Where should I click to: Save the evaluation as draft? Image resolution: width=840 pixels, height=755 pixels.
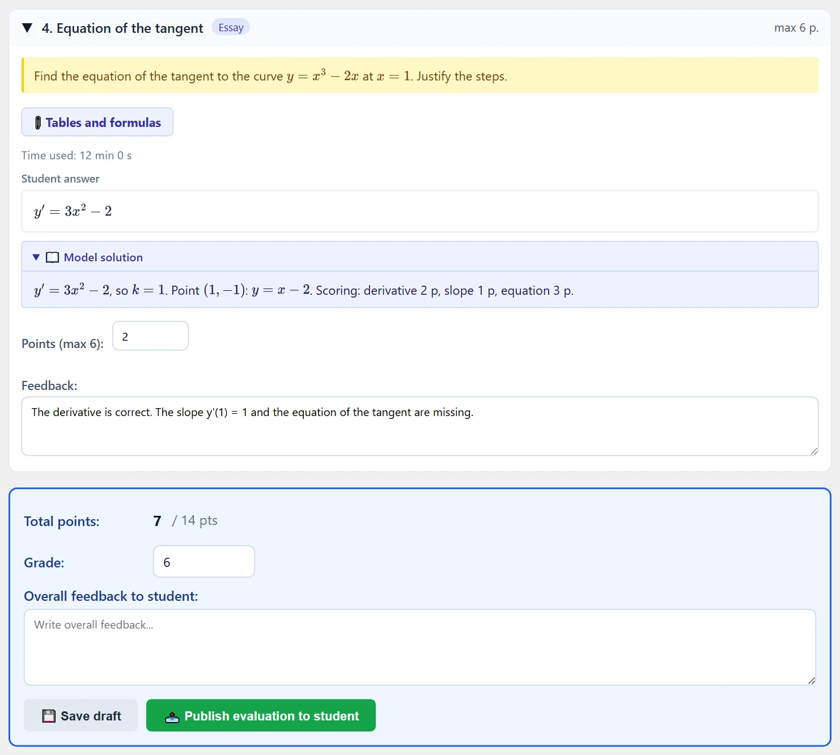81,716
